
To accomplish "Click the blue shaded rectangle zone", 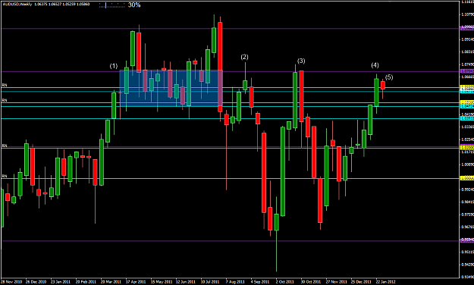I will [171, 88].
